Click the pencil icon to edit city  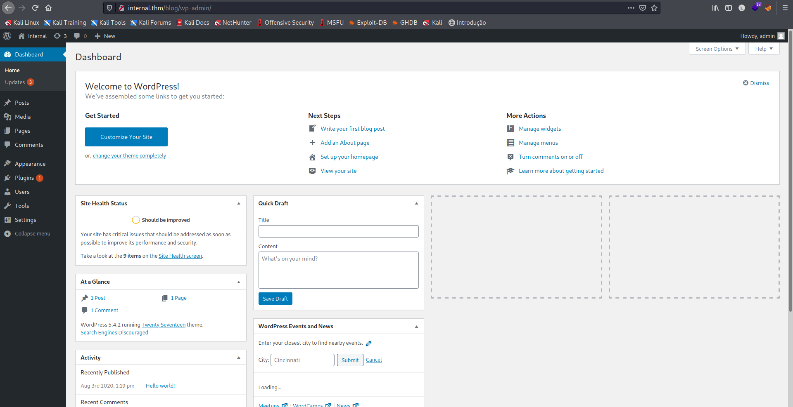pos(369,343)
